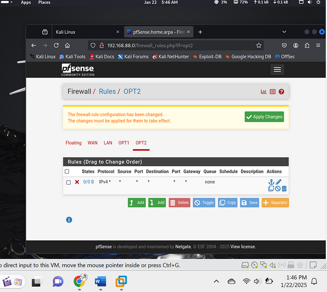Select the OPT2 rules tab

tap(141, 143)
